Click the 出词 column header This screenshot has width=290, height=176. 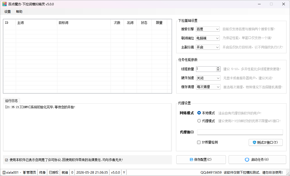(x=130, y=23)
